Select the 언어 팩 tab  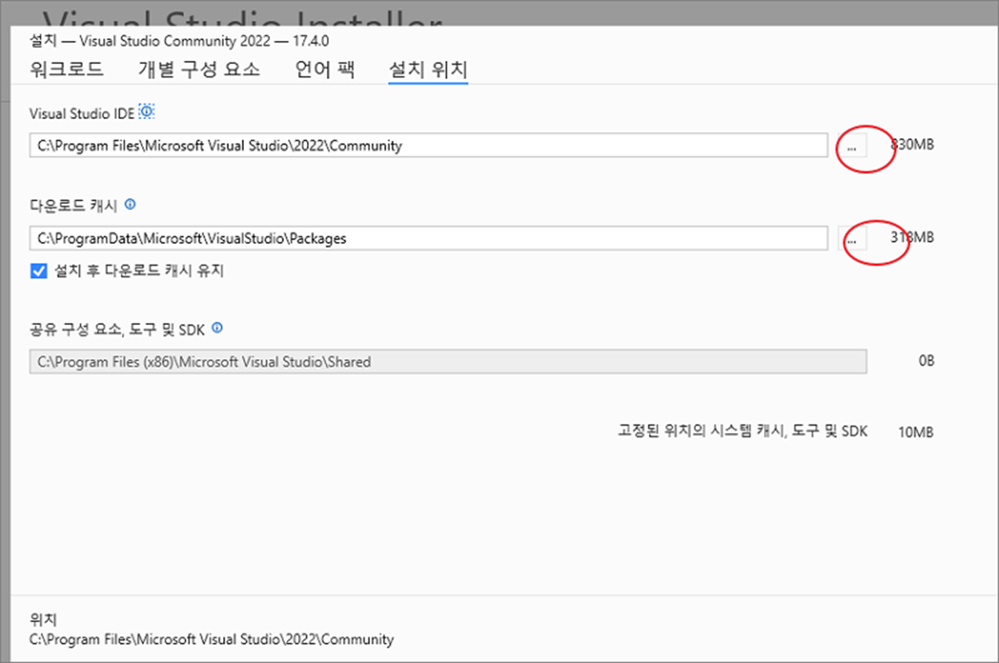pyautogui.click(x=324, y=69)
